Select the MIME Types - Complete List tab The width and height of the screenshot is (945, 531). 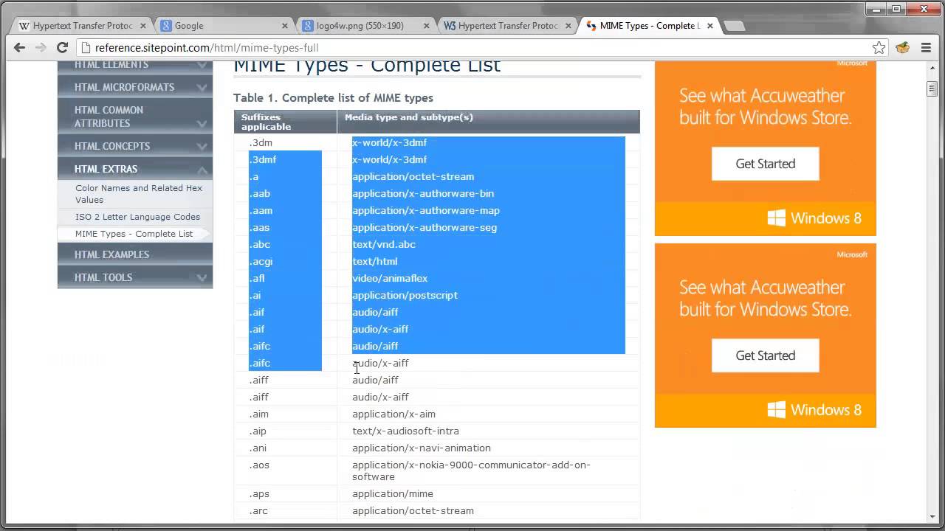pyautogui.click(x=649, y=25)
